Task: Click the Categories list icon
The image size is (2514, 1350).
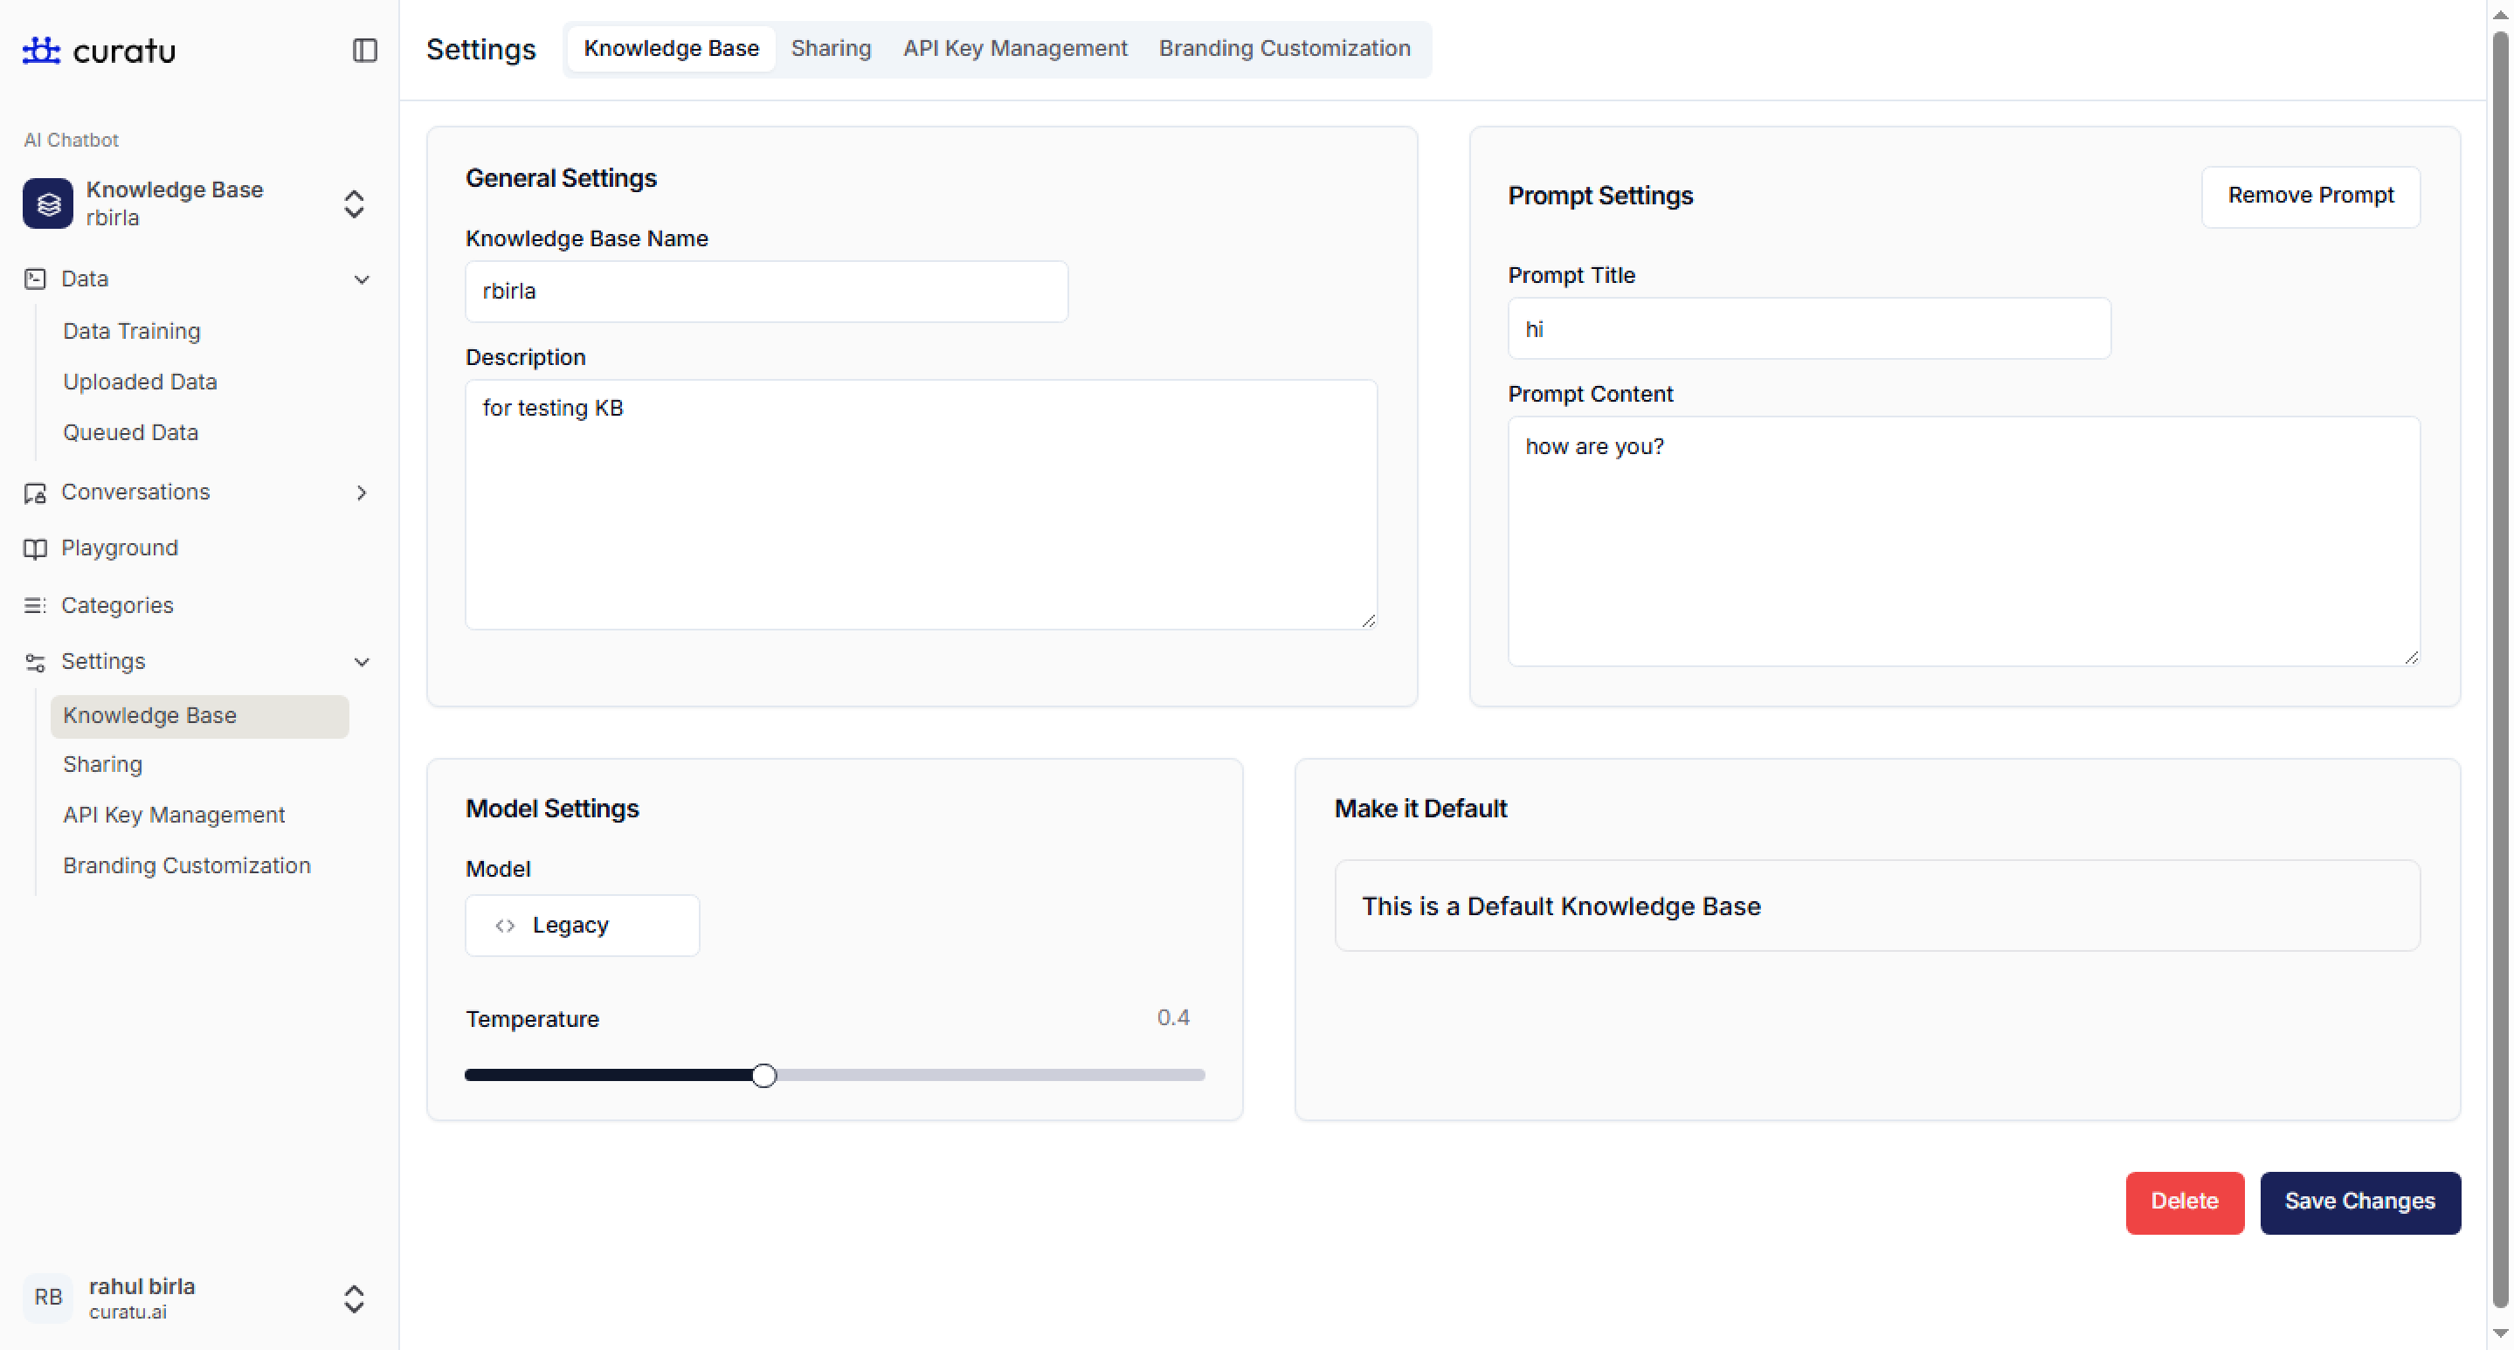Action: pos(35,606)
